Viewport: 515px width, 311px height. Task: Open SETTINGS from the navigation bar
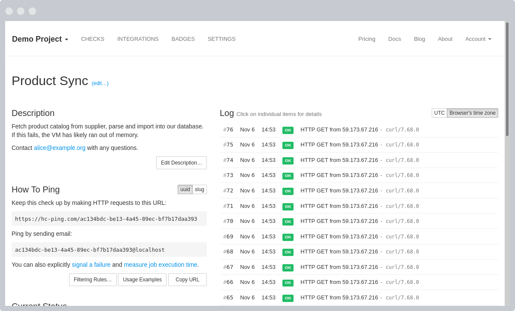pyautogui.click(x=221, y=39)
